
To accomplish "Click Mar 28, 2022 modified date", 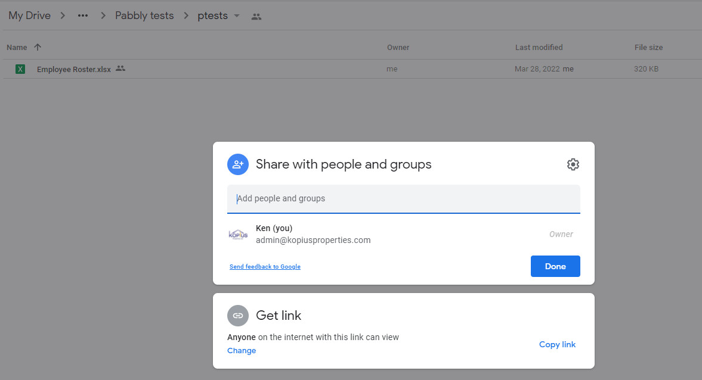I will coord(537,69).
